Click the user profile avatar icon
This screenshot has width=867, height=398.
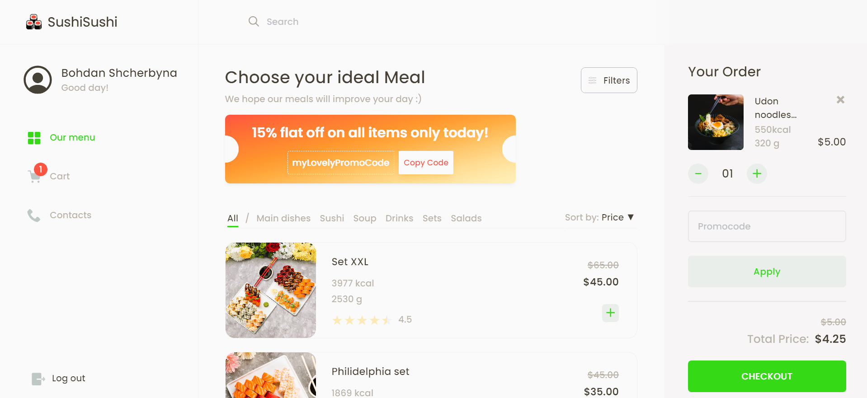pos(38,80)
